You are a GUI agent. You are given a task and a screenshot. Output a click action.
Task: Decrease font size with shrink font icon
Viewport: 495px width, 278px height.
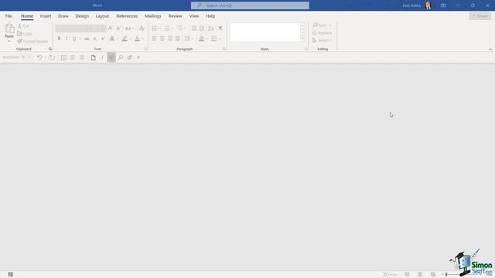[118, 29]
